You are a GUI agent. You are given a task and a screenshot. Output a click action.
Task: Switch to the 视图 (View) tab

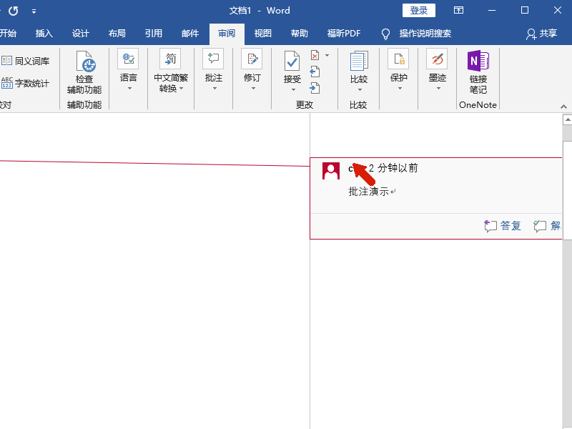tap(263, 34)
